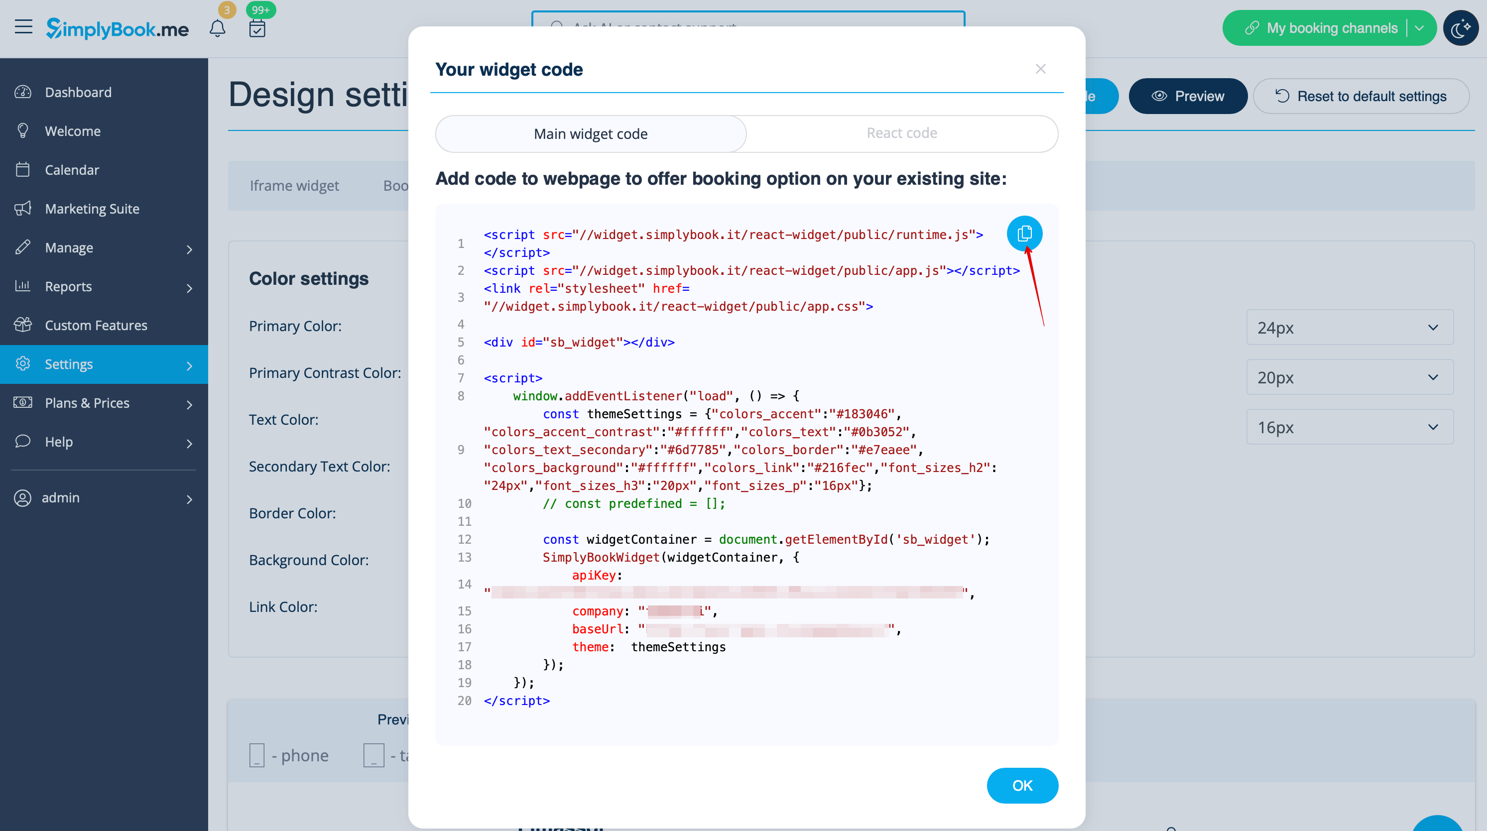Open the notifications bell
The image size is (1487, 831).
click(x=217, y=28)
